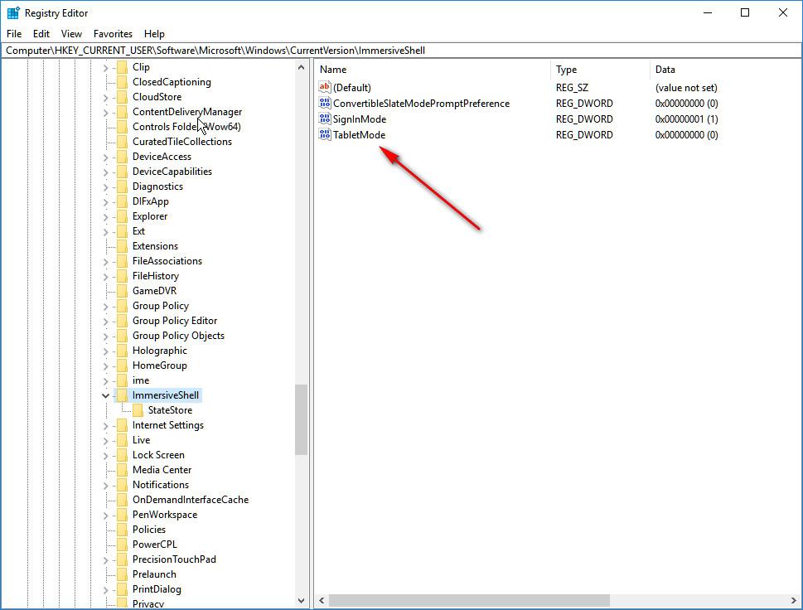
Task: Click '(value not set)' data cell
Action: coord(686,88)
